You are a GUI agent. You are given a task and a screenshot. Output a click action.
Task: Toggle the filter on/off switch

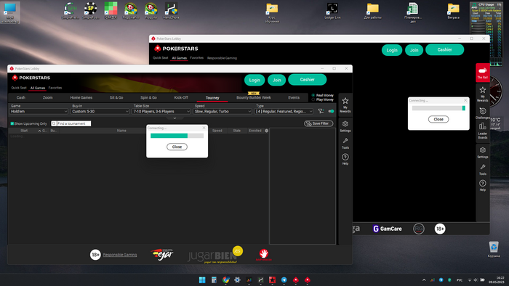pos(331,111)
